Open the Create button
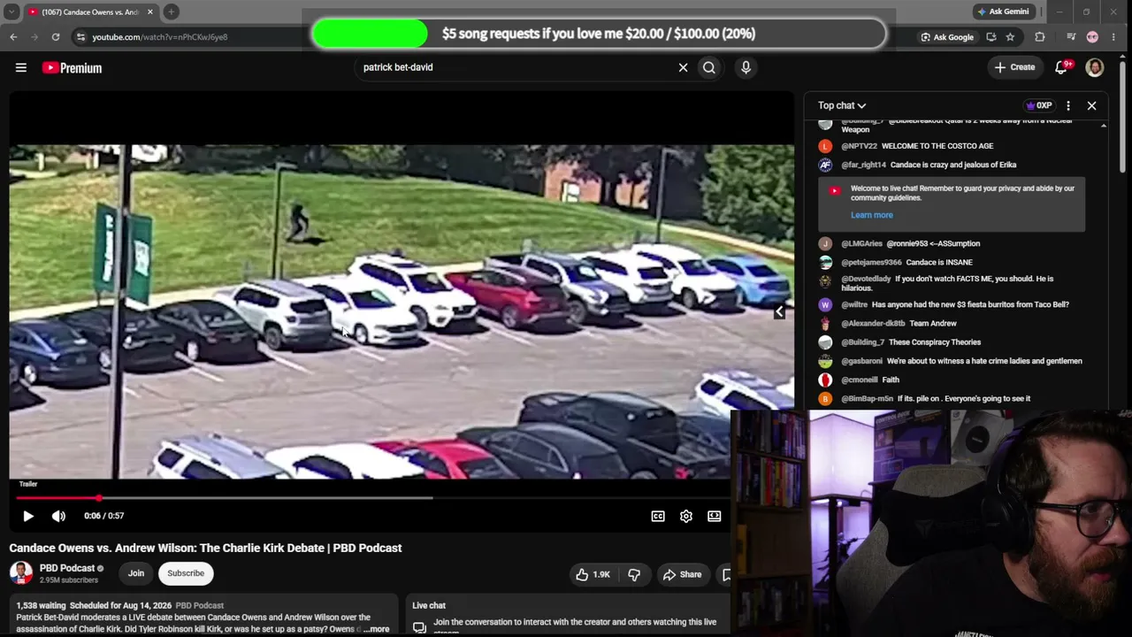 tap(1014, 67)
